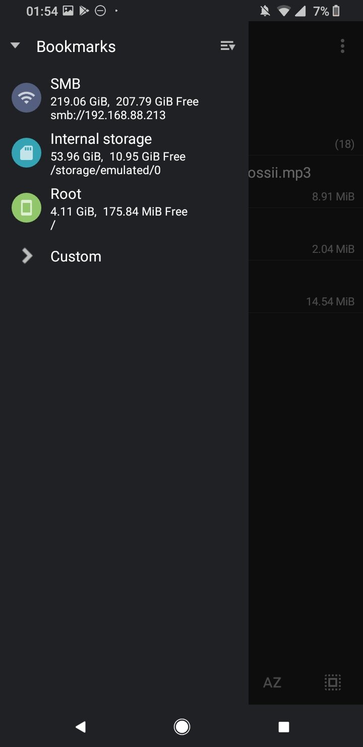Viewport: 363px width, 747px height.
Task: Select the 2.04 MiB file row
Action: [x=306, y=234]
